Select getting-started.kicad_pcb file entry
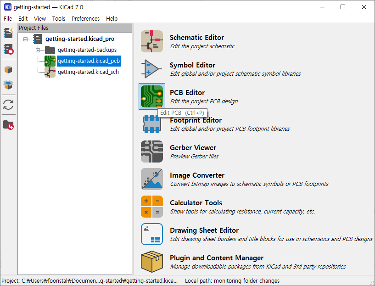Image resolution: width=375 pixels, height=286 pixels. coord(89,61)
